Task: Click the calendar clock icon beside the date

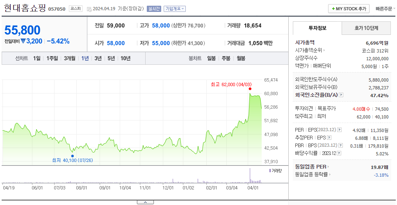Action: (x=89, y=9)
